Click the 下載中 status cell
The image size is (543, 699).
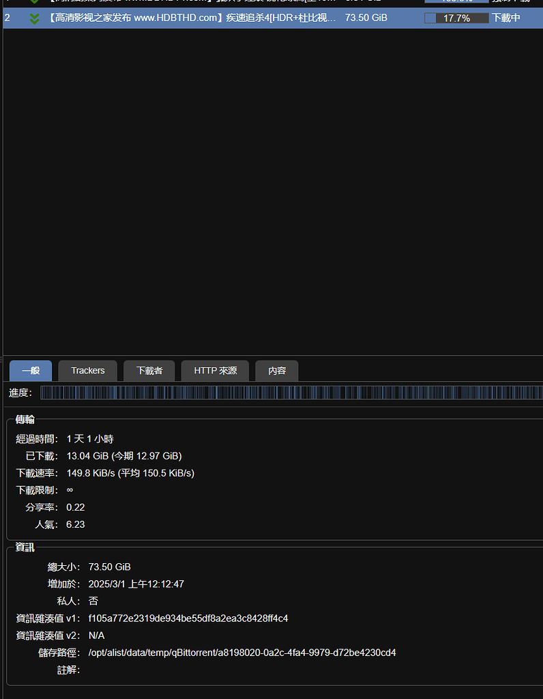point(505,18)
